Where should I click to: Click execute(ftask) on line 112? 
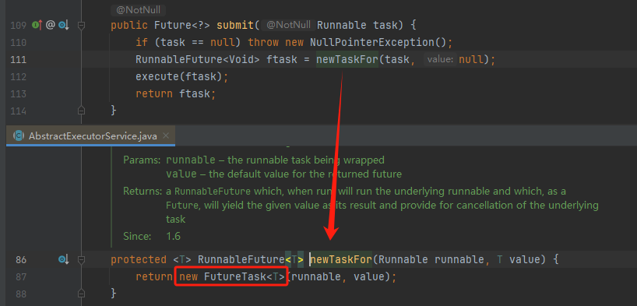point(179,77)
